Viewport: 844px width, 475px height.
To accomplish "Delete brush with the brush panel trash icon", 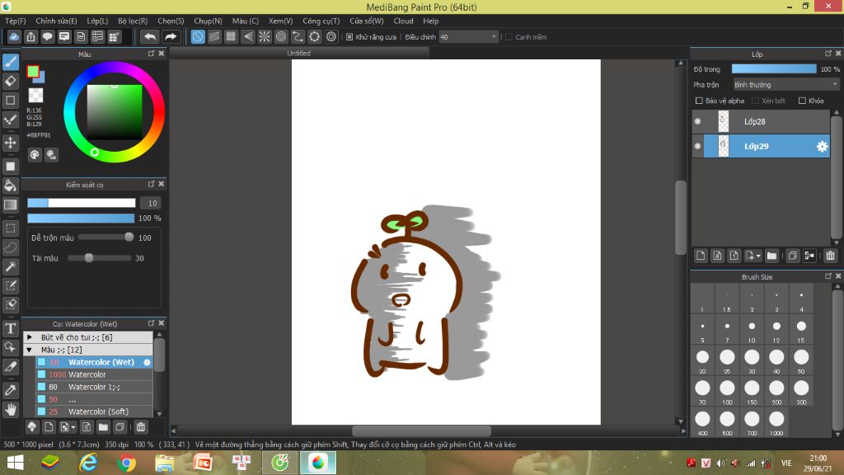I will pos(140,427).
